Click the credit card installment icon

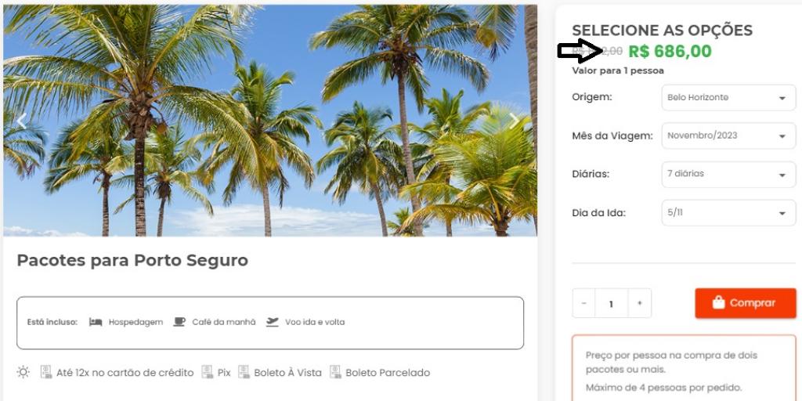(x=46, y=372)
